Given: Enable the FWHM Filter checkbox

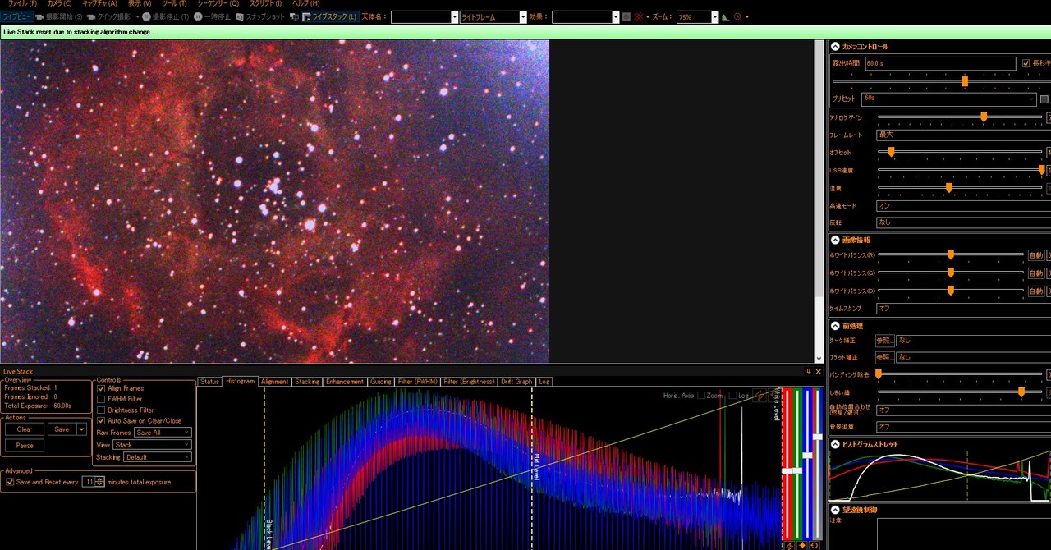Looking at the screenshot, I should click(x=102, y=399).
